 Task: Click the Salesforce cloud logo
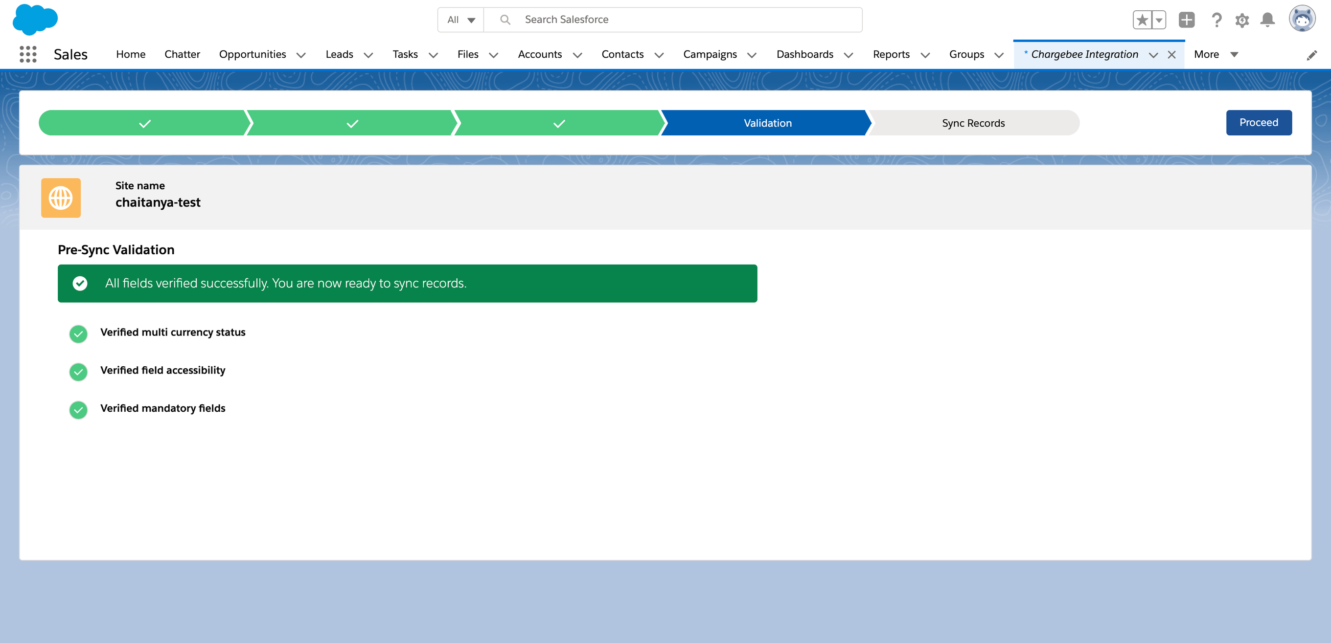(35, 20)
